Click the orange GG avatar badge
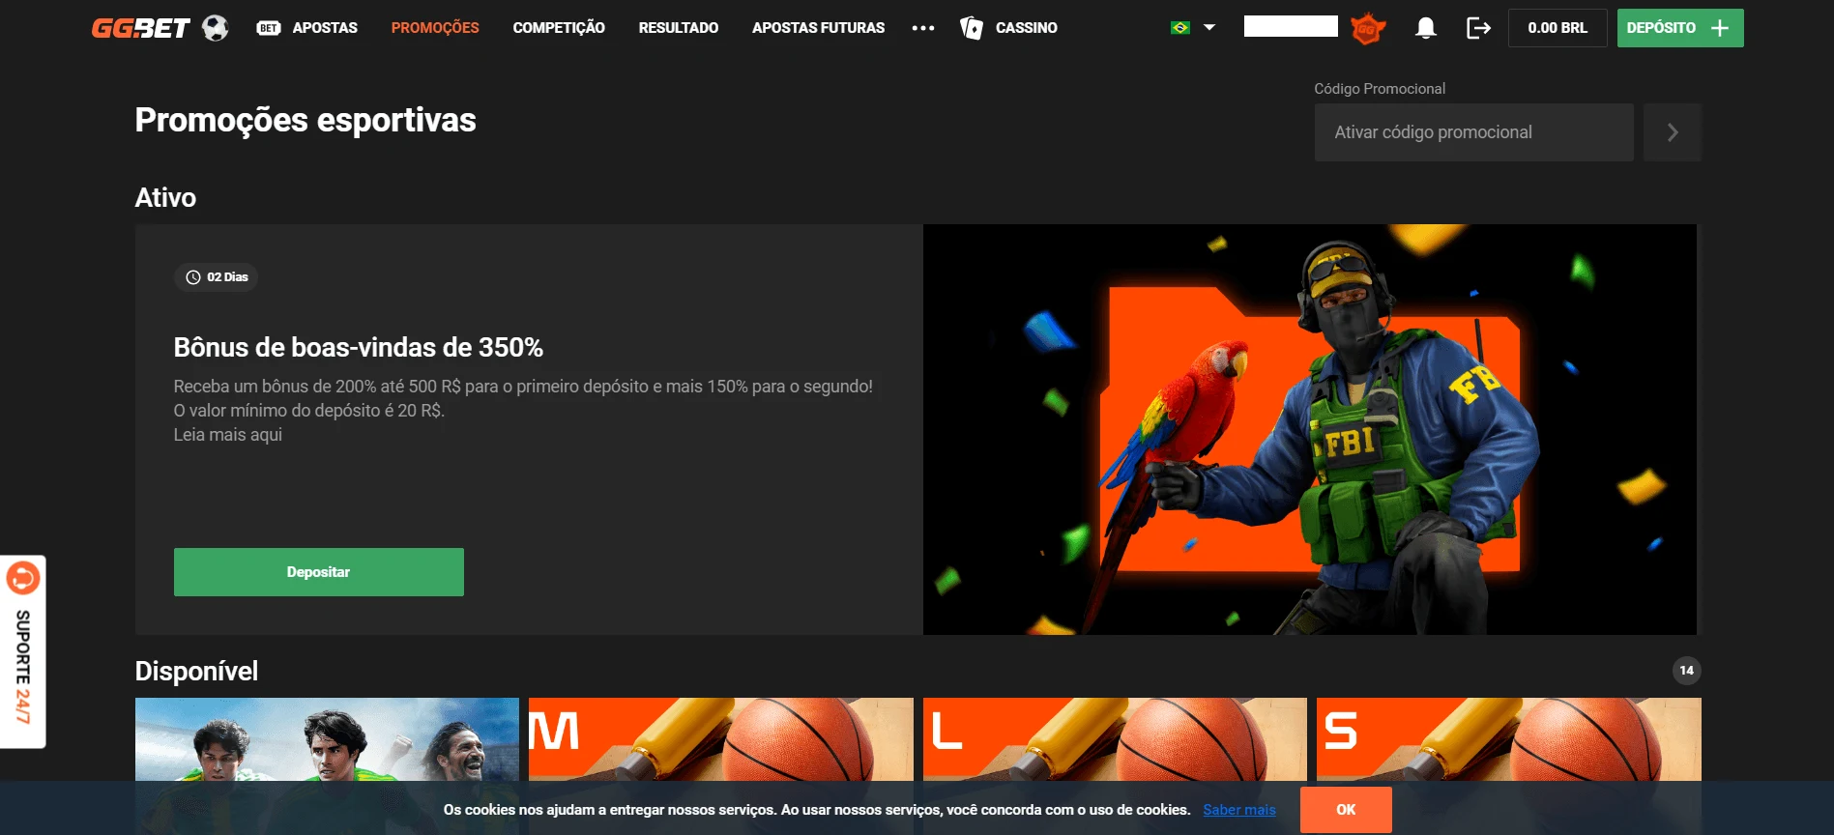The height and width of the screenshot is (835, 1834). point(1367,28)
